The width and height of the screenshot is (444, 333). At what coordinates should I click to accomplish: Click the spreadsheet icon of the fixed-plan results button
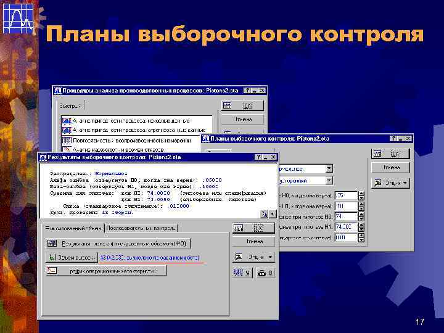pos(52,244)
